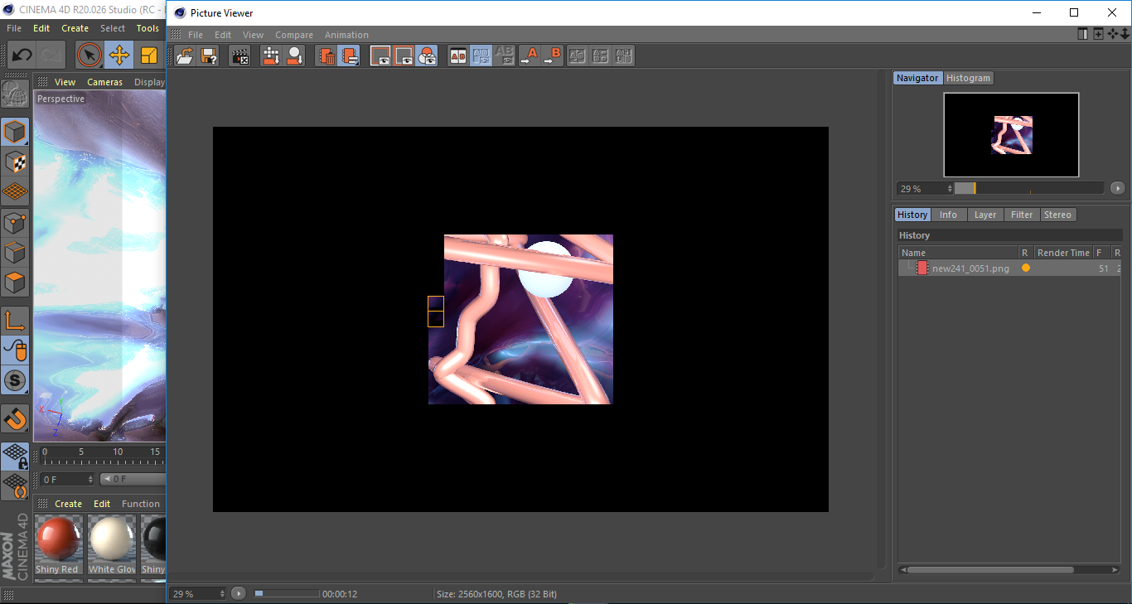
Task: Toggle the highlighted AB compare view mode
Action: point(481,56)
